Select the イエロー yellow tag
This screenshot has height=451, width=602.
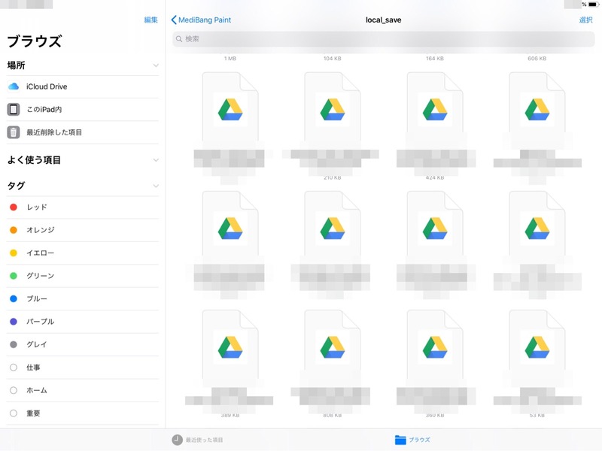83,253
